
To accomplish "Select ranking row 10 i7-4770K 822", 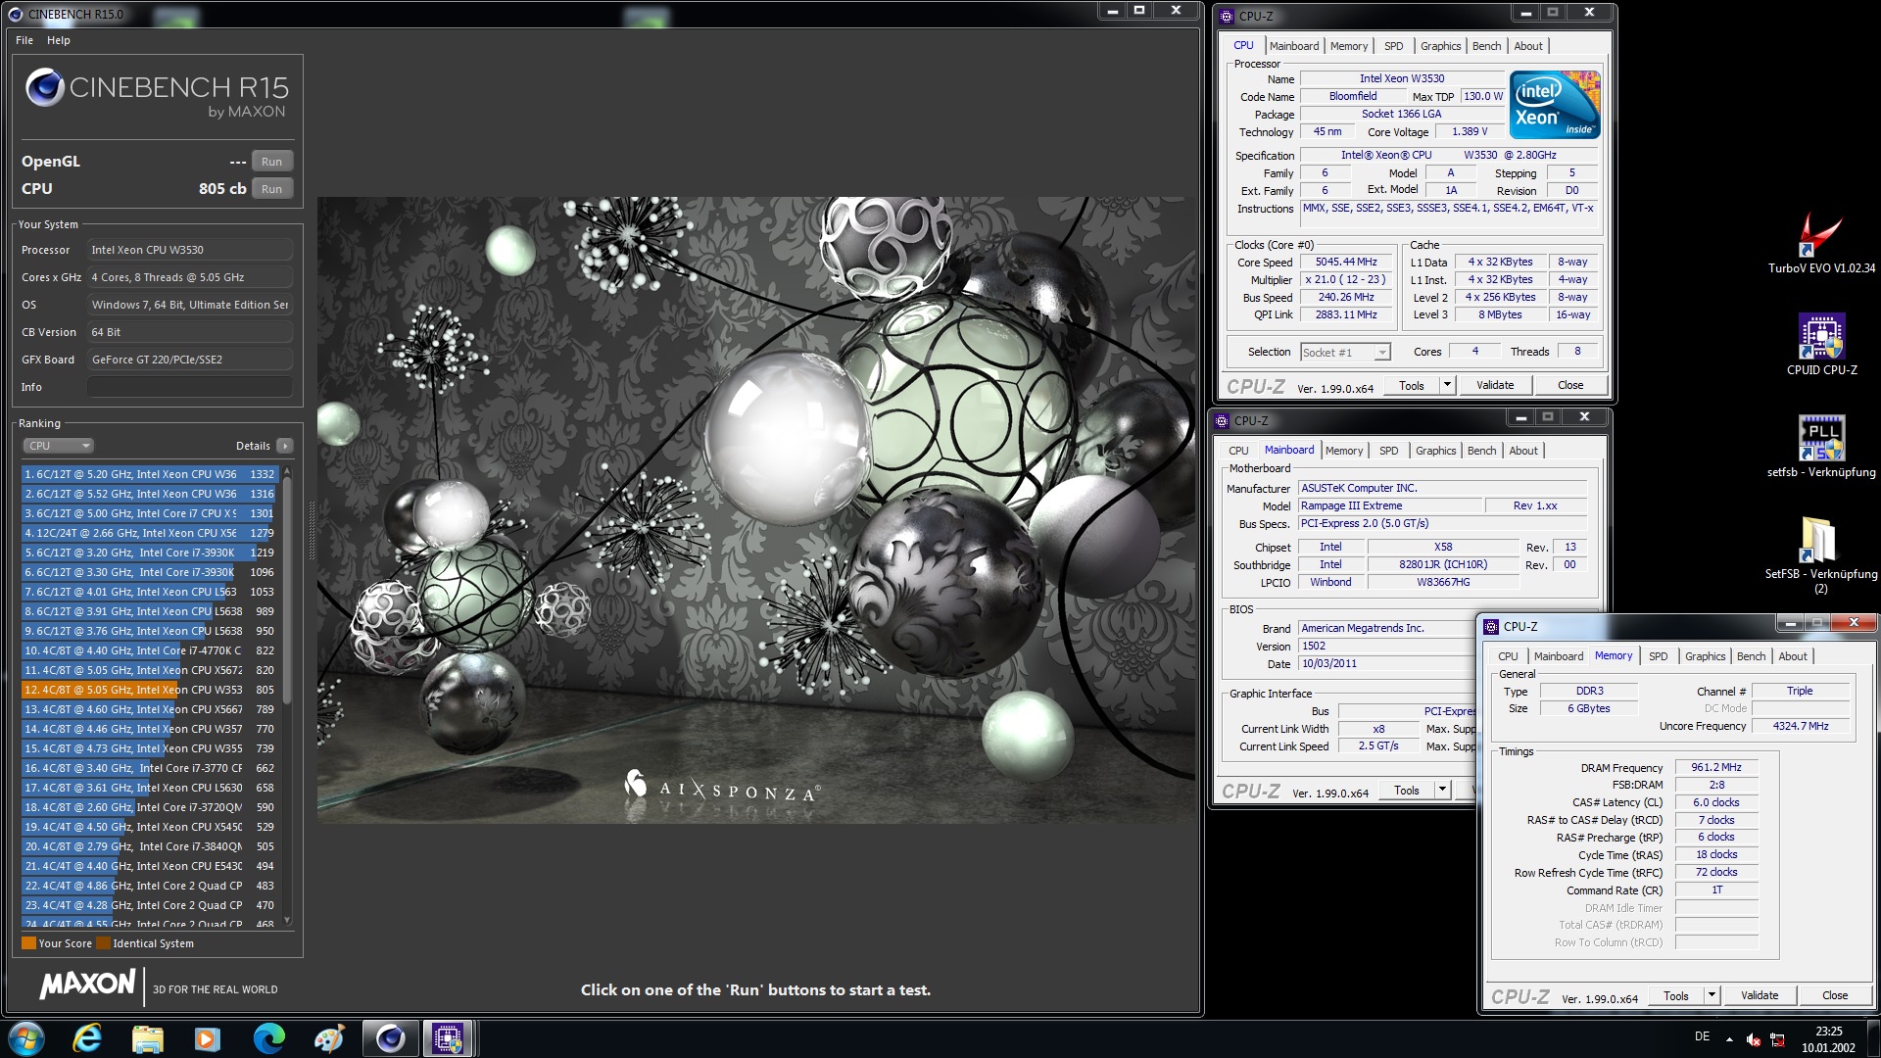I will (151, 650).
